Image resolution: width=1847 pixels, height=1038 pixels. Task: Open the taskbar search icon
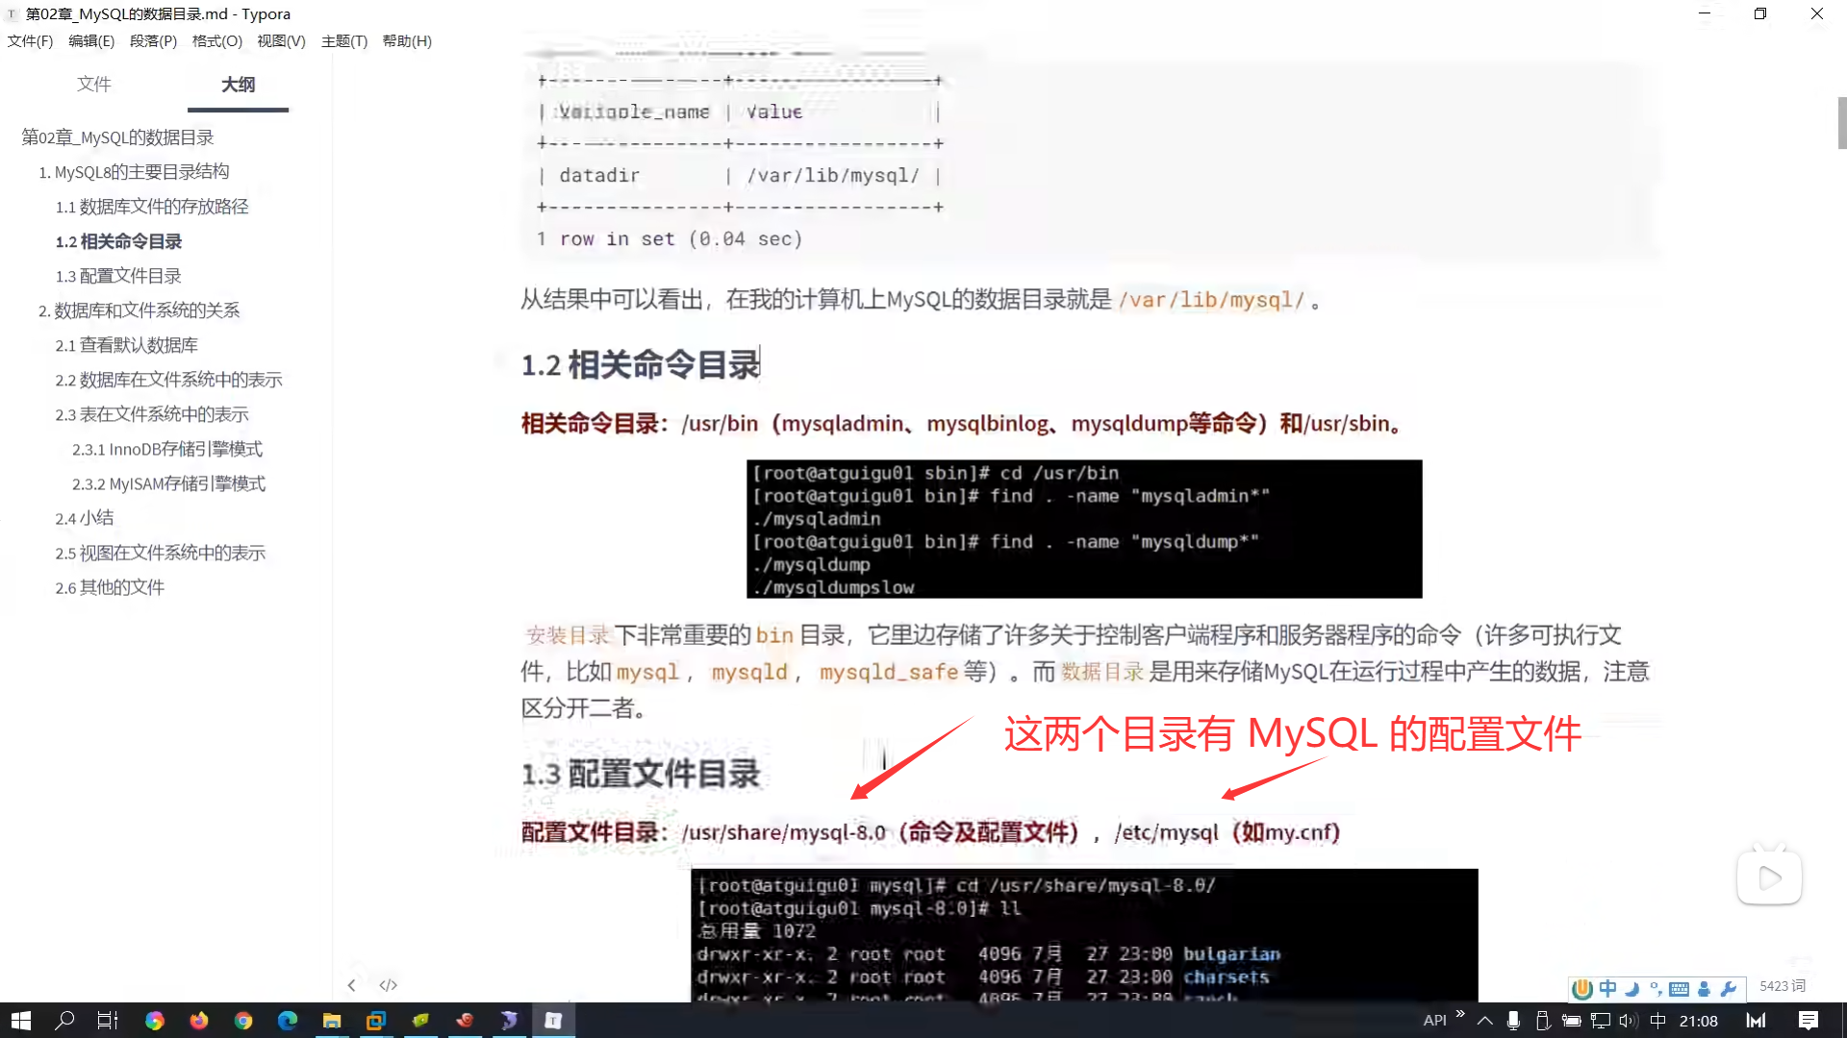click(64, 1021)
